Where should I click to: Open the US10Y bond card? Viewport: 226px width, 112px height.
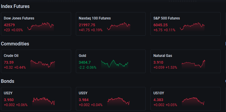(x=186, y=99)
